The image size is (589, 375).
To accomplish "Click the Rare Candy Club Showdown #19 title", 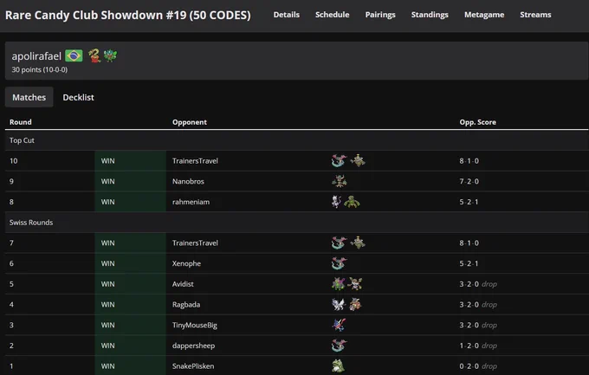I will tap(127, 15).
